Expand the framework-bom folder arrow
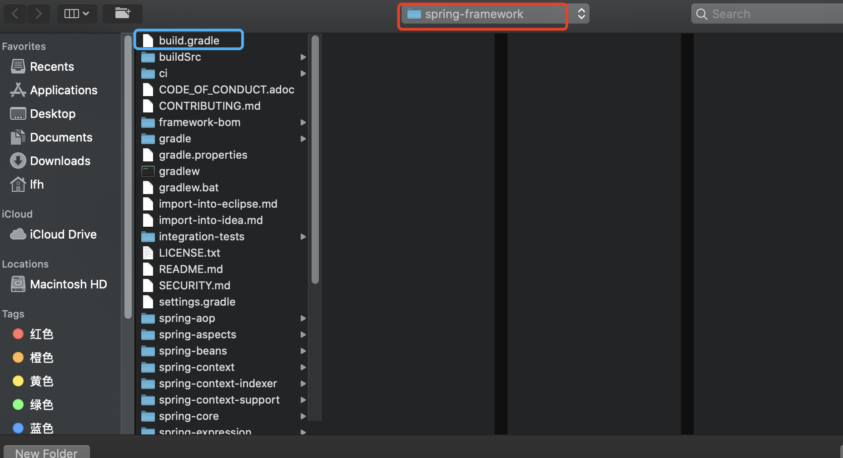 (303, 122)
